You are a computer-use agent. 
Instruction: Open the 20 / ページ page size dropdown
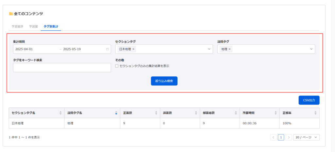pos(306,137)
